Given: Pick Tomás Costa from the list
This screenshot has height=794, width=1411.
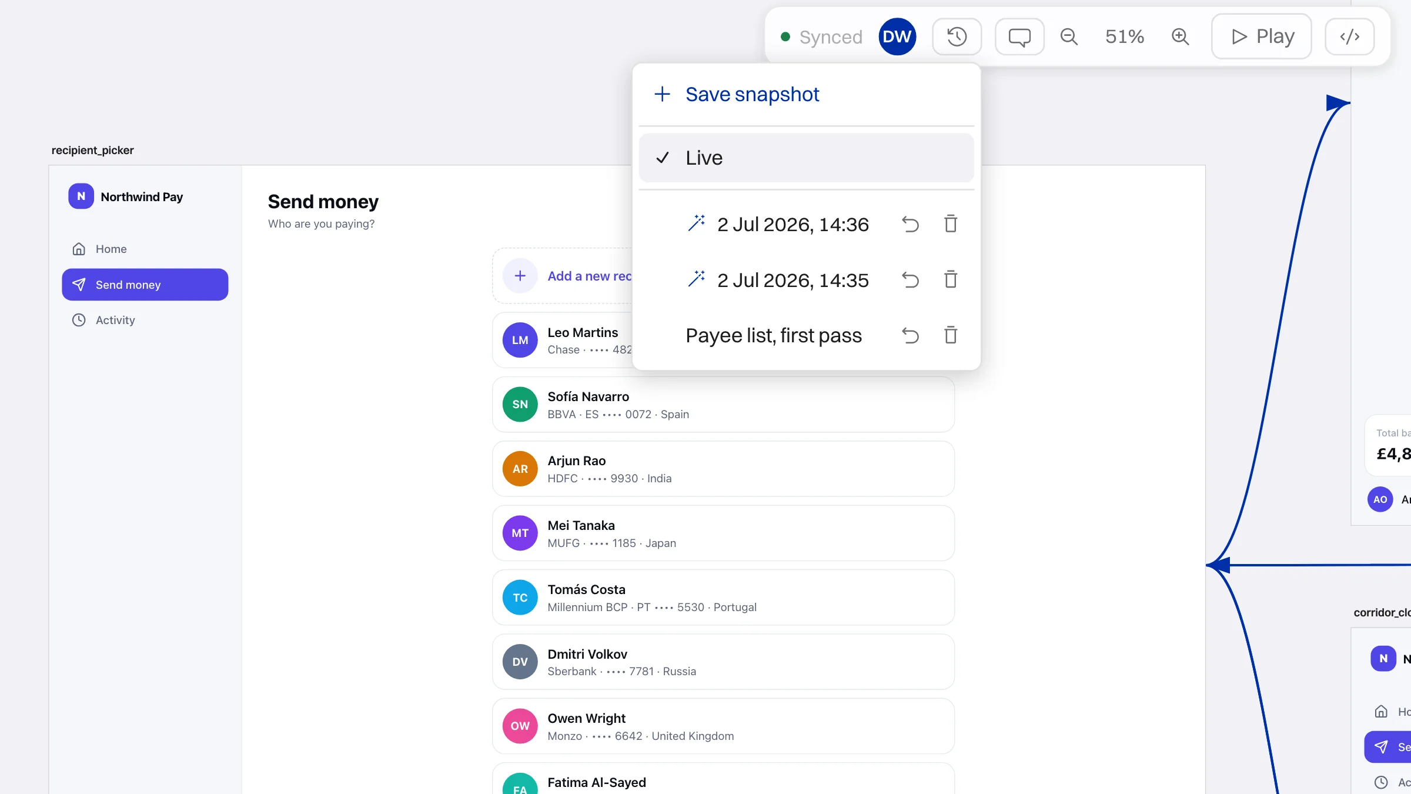Looking at the screenshot, I should coord(723,598).
